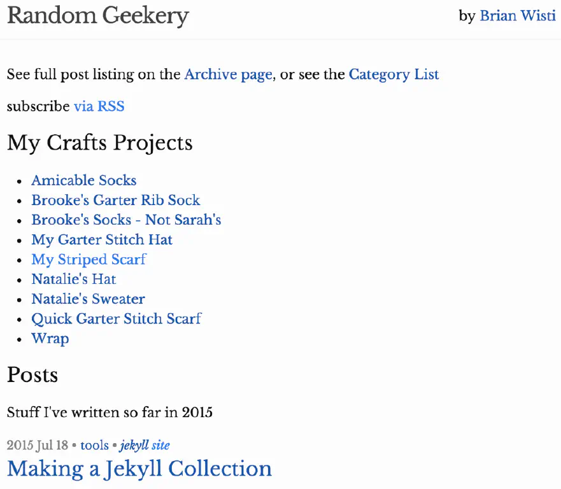This screenshot has height=489, width=561.
Task: Select My Garter Stitch Hat
Action: coord(102,239)
